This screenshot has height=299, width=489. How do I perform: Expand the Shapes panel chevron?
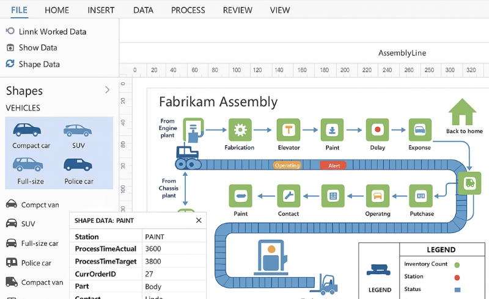[108, 90]
